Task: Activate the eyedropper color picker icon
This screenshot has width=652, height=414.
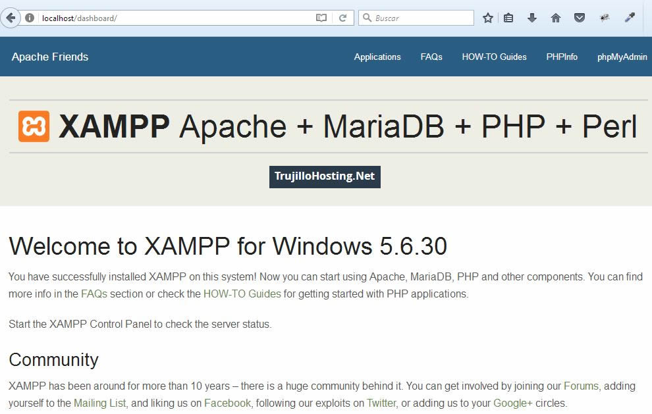Action: point(630,18)
